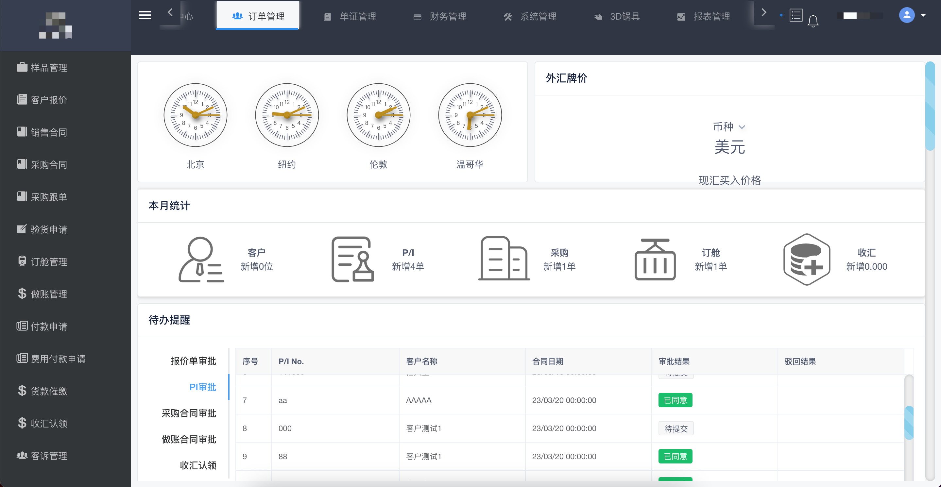This screenshot has width=941, height=487.
Task: Open the task list icon beside bell
Action: [796, 15]
